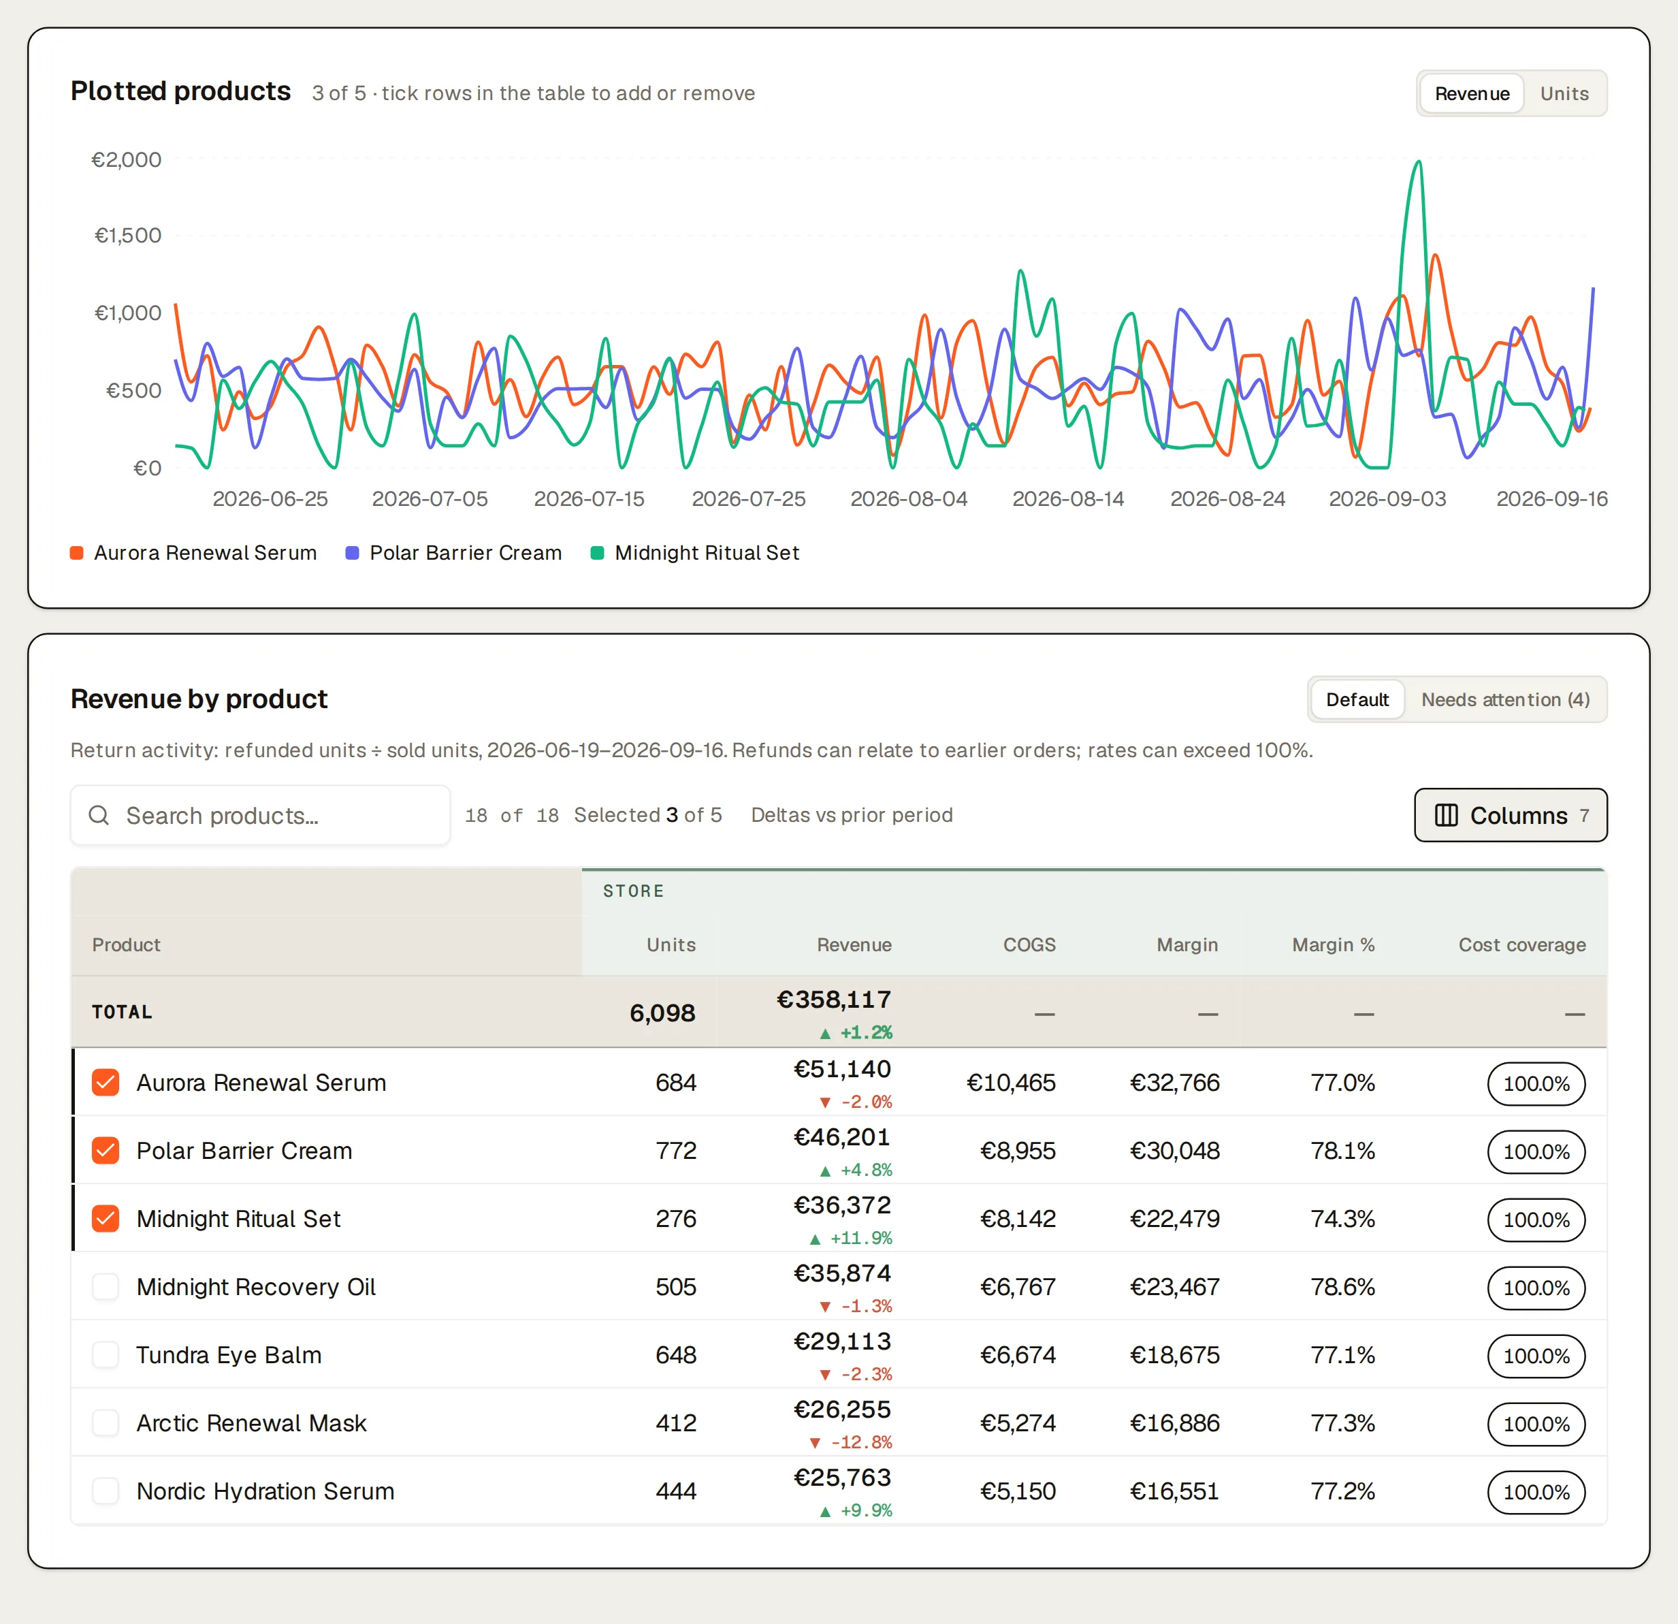Click the 2026-09-03 axis date label
This screenshot has height=1624, width=1678.
click(x=1387, y=499)
